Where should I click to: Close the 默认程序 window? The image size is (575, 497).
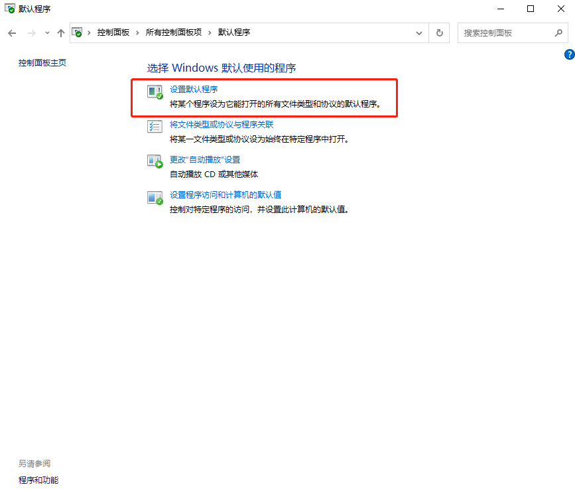point(560,9)
